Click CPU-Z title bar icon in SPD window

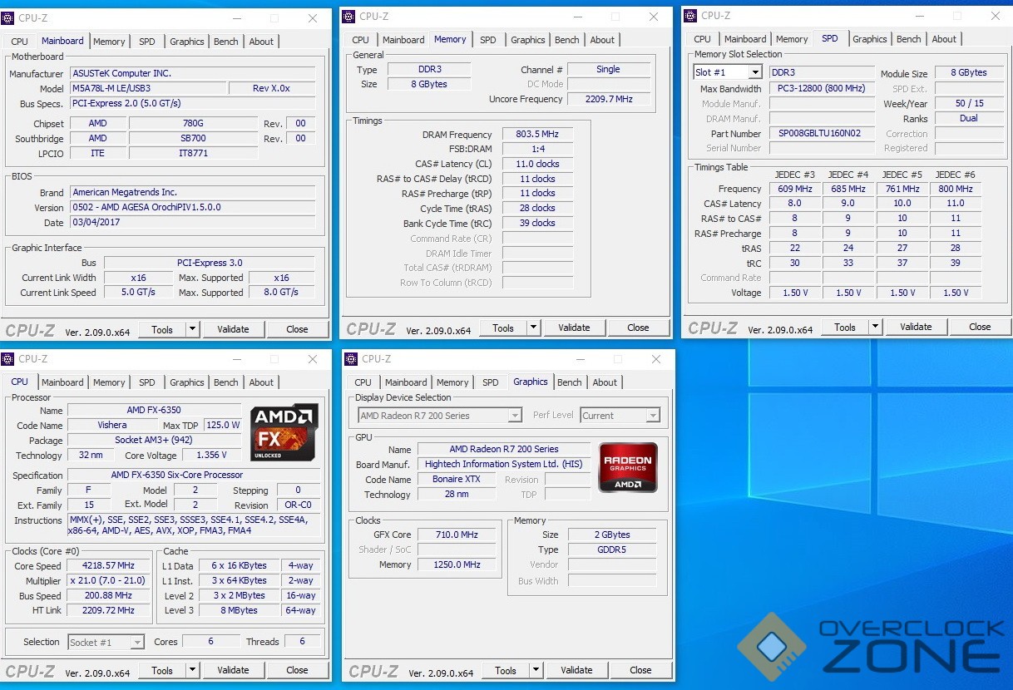(x=690, y=15)
